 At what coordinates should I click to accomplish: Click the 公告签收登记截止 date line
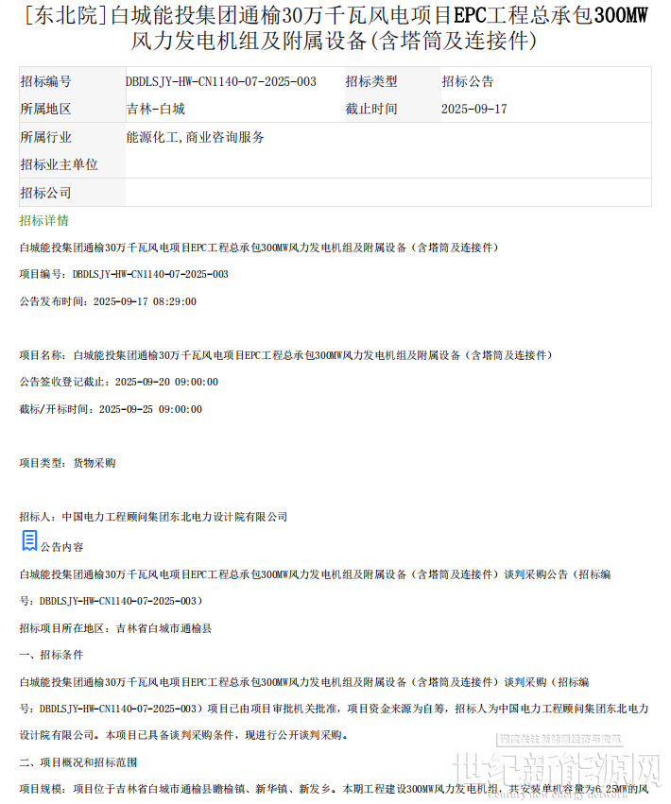[118, 382]
